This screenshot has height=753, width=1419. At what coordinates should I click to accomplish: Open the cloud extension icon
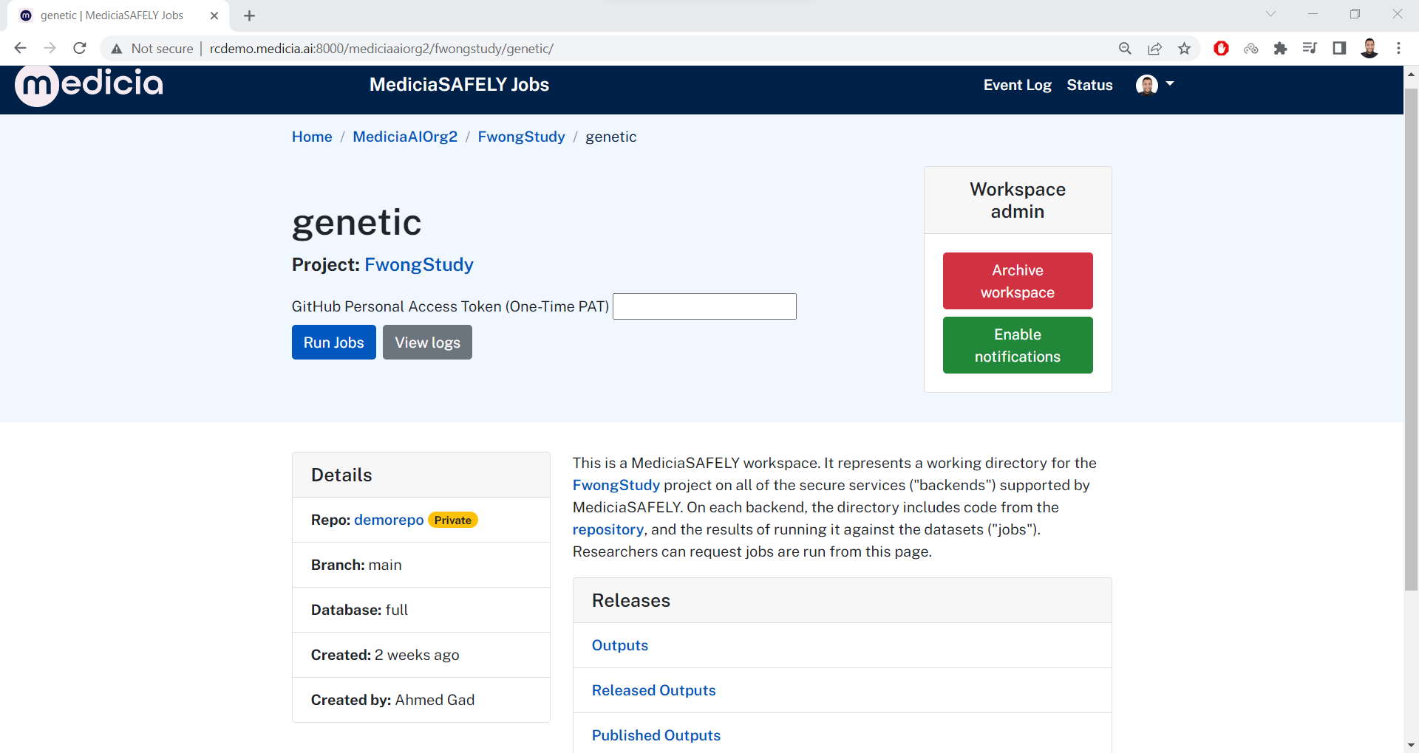point(1250,49)
